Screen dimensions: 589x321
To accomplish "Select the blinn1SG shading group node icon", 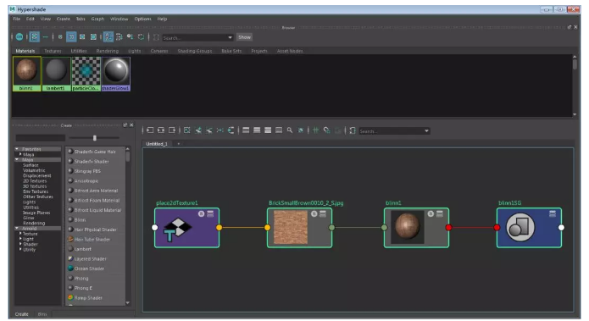I will (x=520, y=227).
